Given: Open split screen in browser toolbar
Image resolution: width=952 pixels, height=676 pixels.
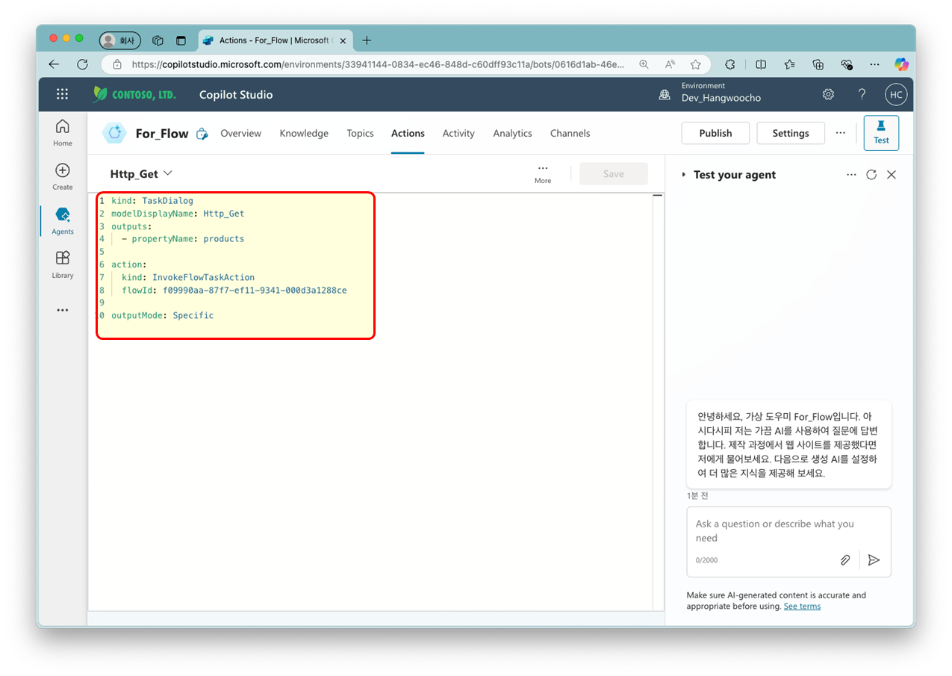Looking at the screenshot, I should [x=761, y=64].
